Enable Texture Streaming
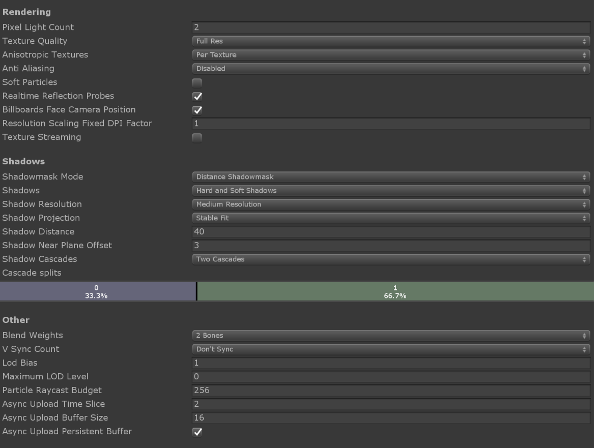The image size is (594, 448). 196,137
